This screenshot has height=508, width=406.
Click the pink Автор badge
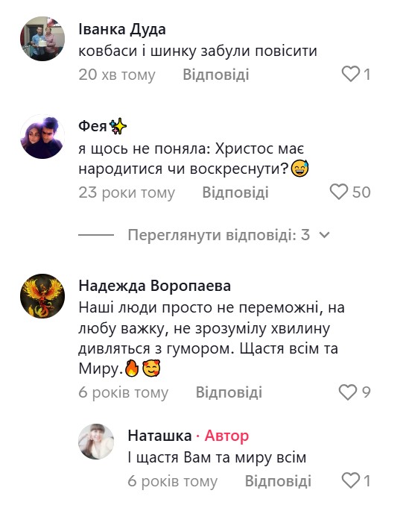[226, 436]
